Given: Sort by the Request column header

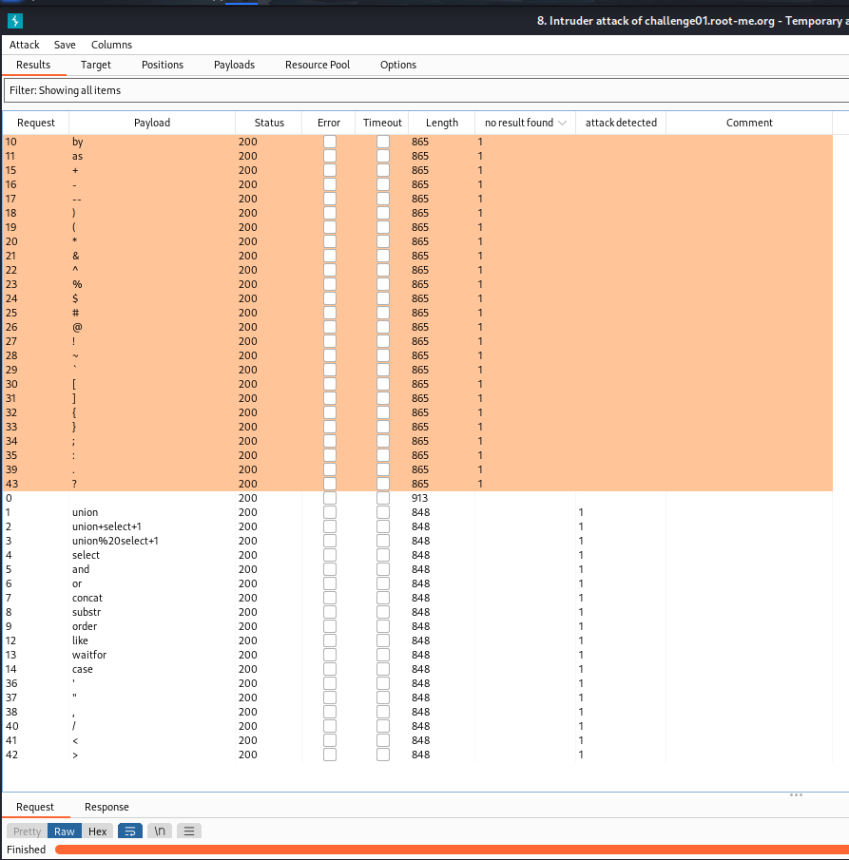Looking at the screenshot, I should point(36,123).
